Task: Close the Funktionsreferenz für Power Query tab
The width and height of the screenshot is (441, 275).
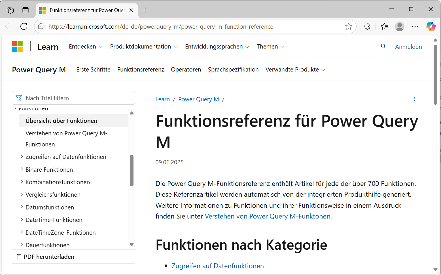Action: (131, 10)
